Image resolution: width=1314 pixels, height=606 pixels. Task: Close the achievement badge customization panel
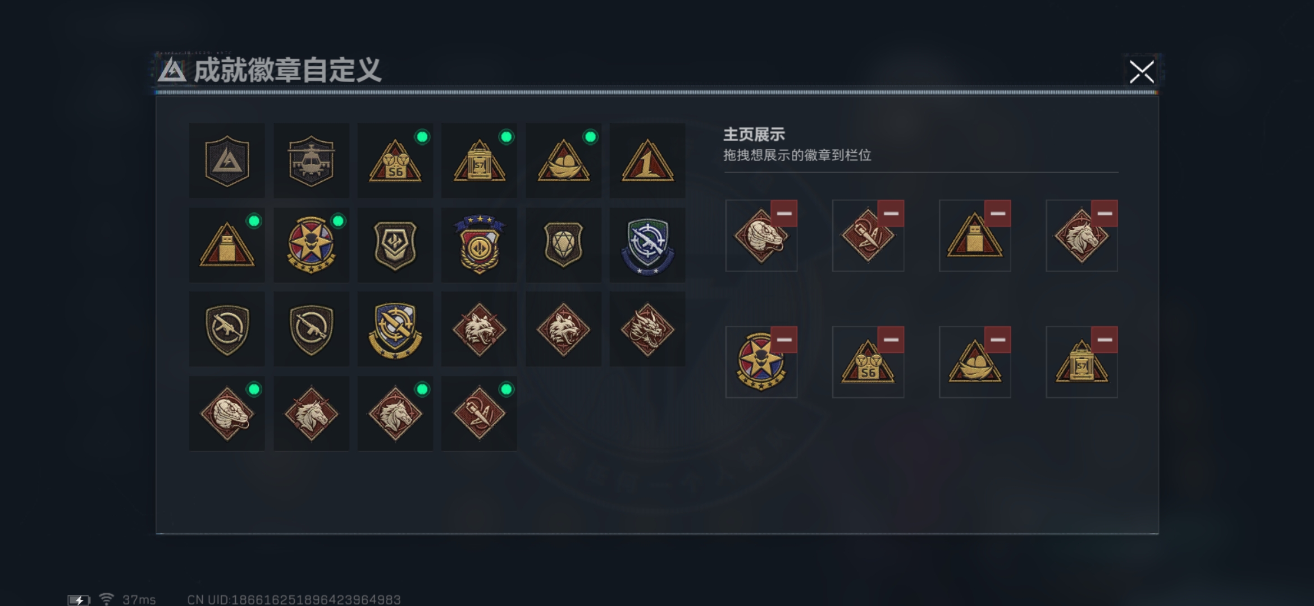tap(1142, 72)
